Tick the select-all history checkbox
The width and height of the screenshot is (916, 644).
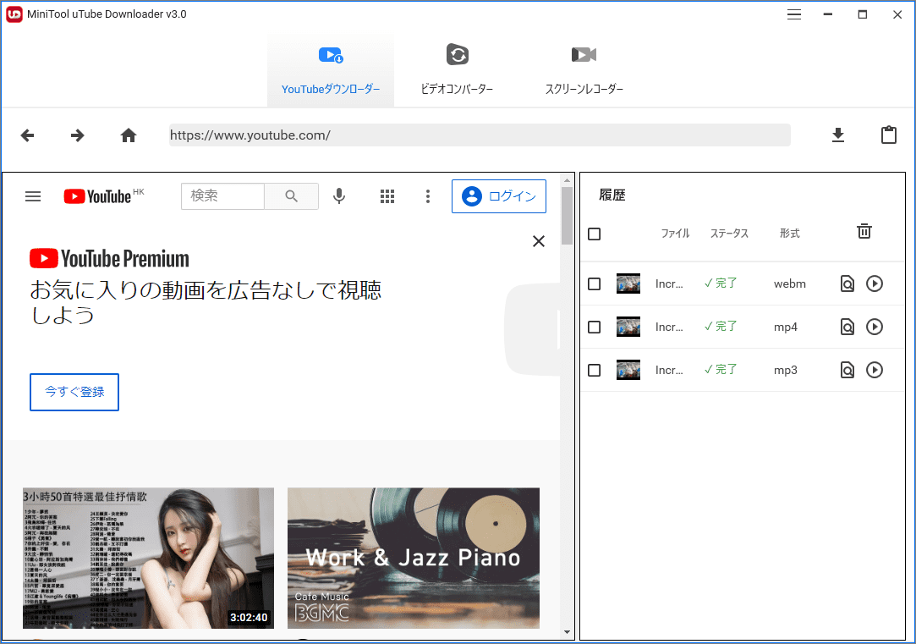[x=594, y=234]
